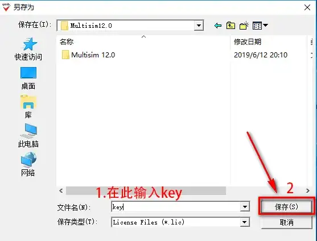Sort by 名称 column header
The image size is (317, 241).
coord(143,42)
